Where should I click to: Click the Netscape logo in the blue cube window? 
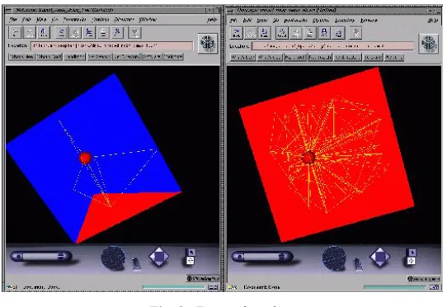(208, 44)
